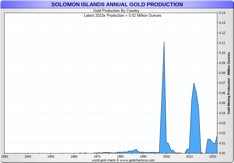
Task: Click the 1990 x-axis label
Action: (143, 156)
